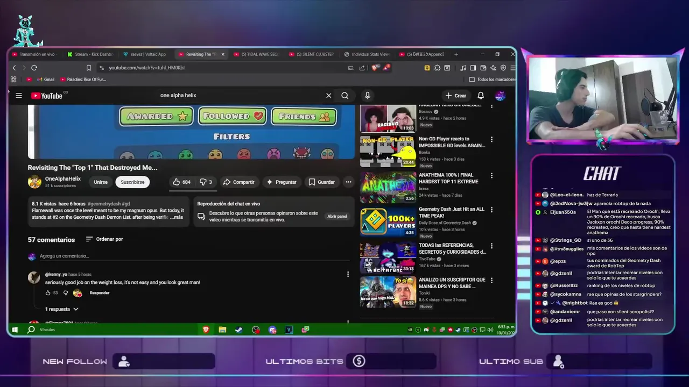Click the YouTube search magnifier button
The width and height of the screenshot is (689, 387).
tap(344, 96)
